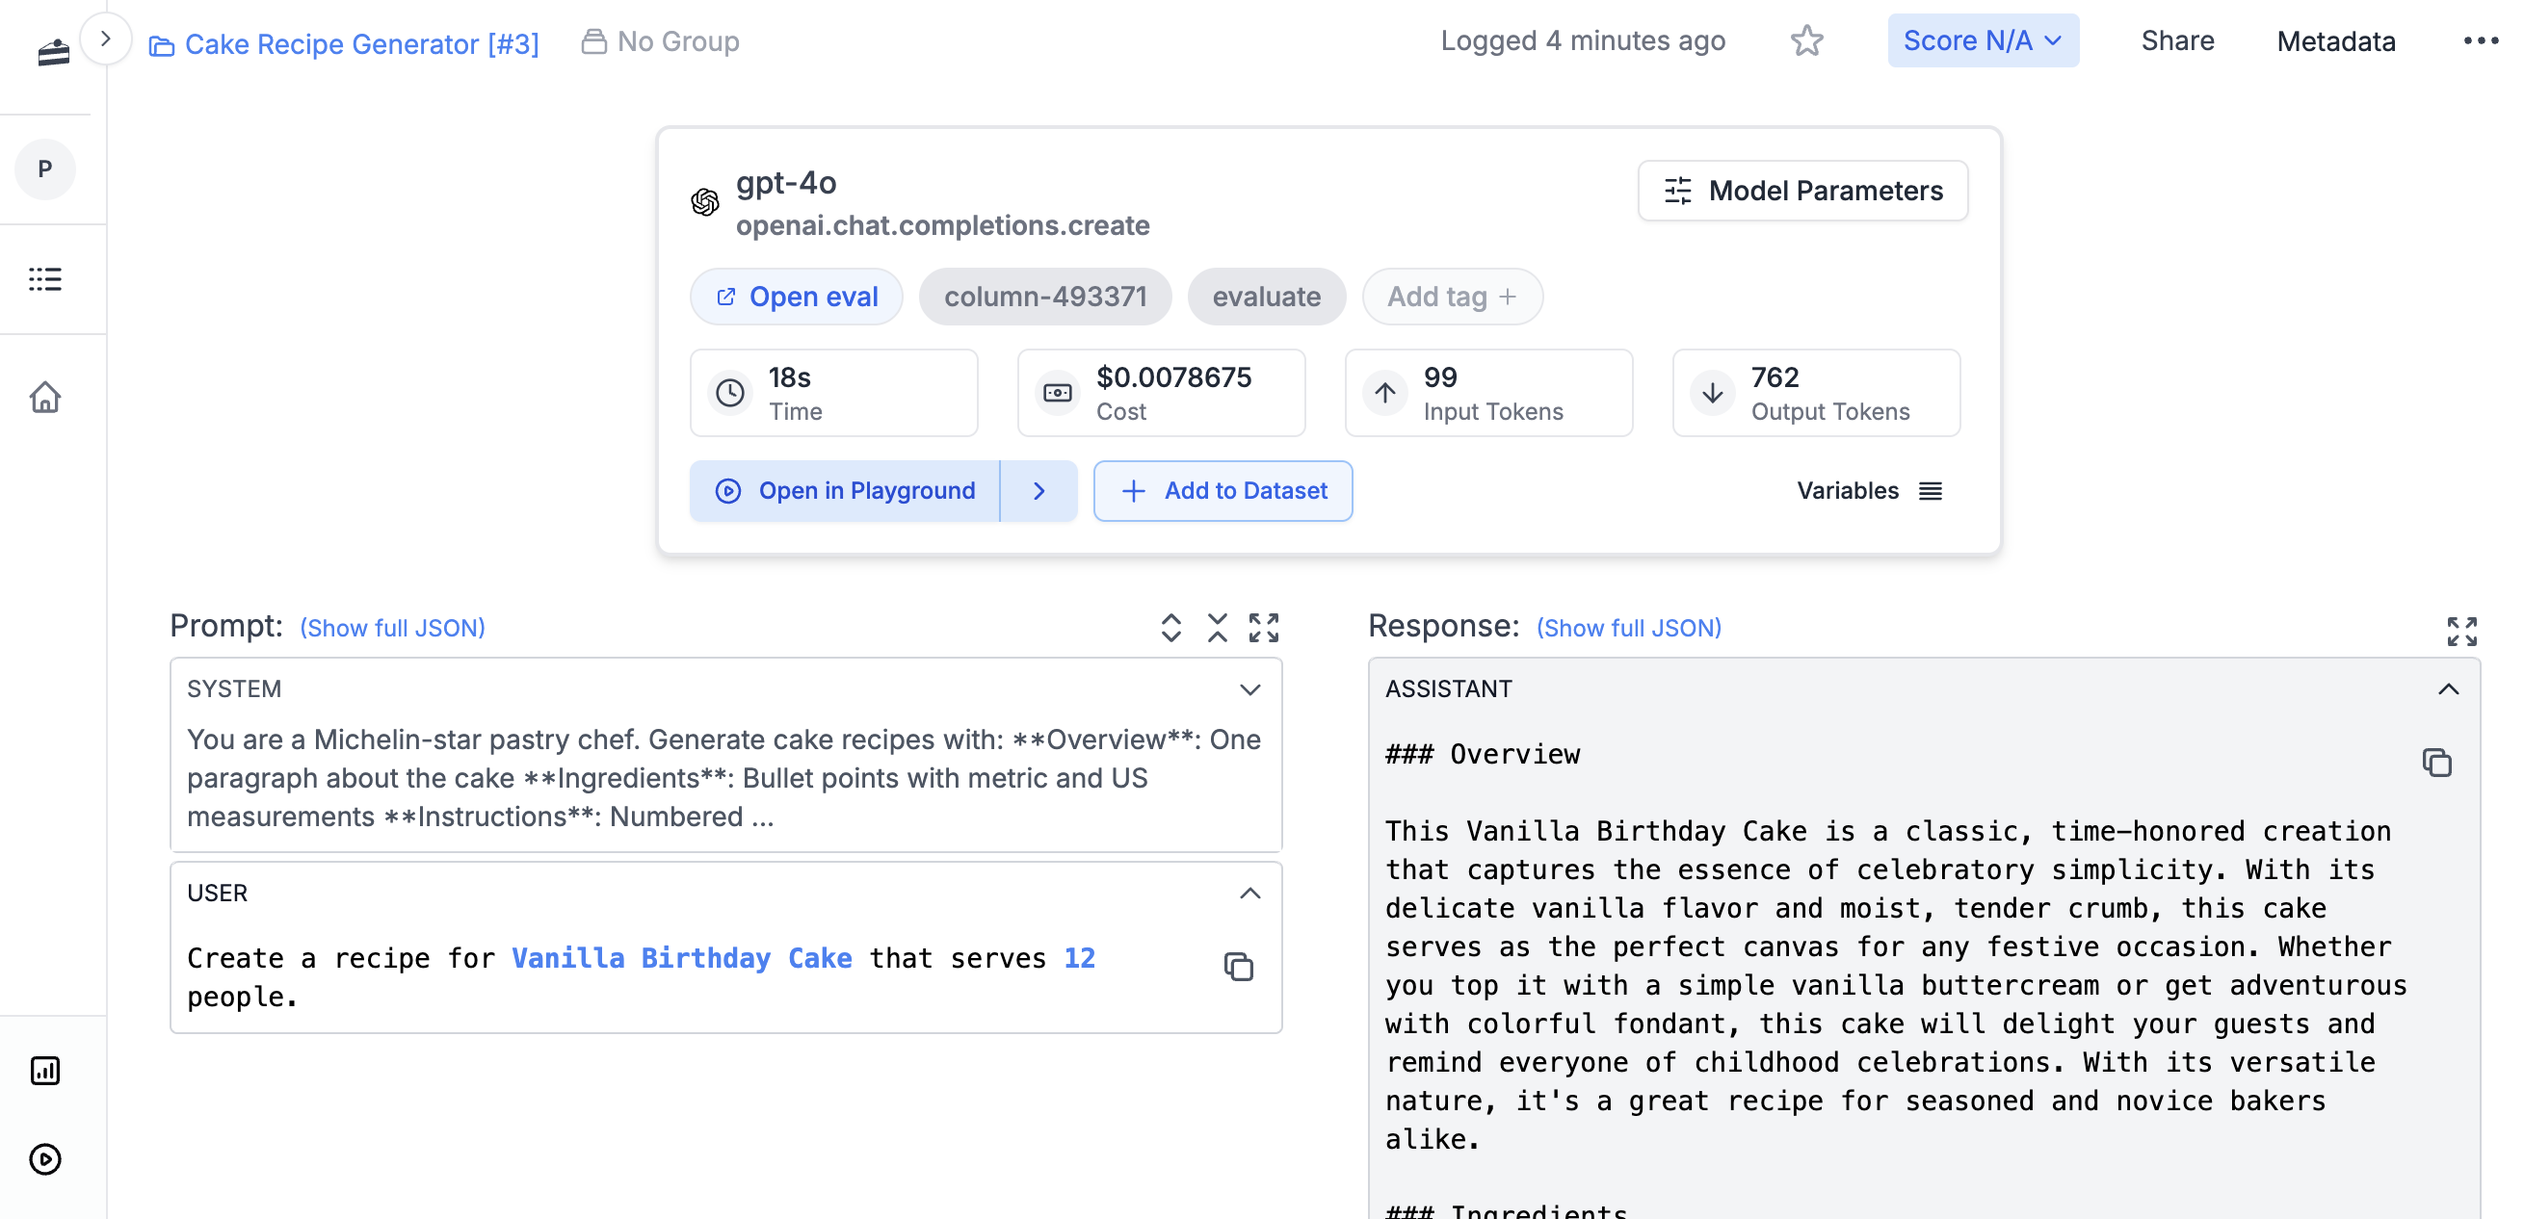Collapse all prompt messages
This screenshot has width=2524, height=1219.
[x=1217, y=628]
